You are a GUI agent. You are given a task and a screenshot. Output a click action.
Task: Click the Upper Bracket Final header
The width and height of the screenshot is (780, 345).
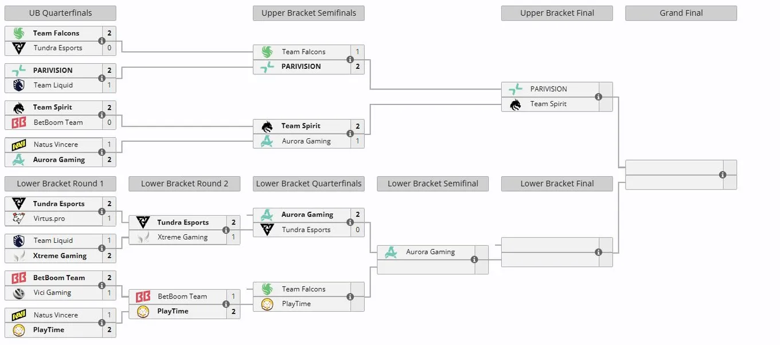[x=557, y=13]
